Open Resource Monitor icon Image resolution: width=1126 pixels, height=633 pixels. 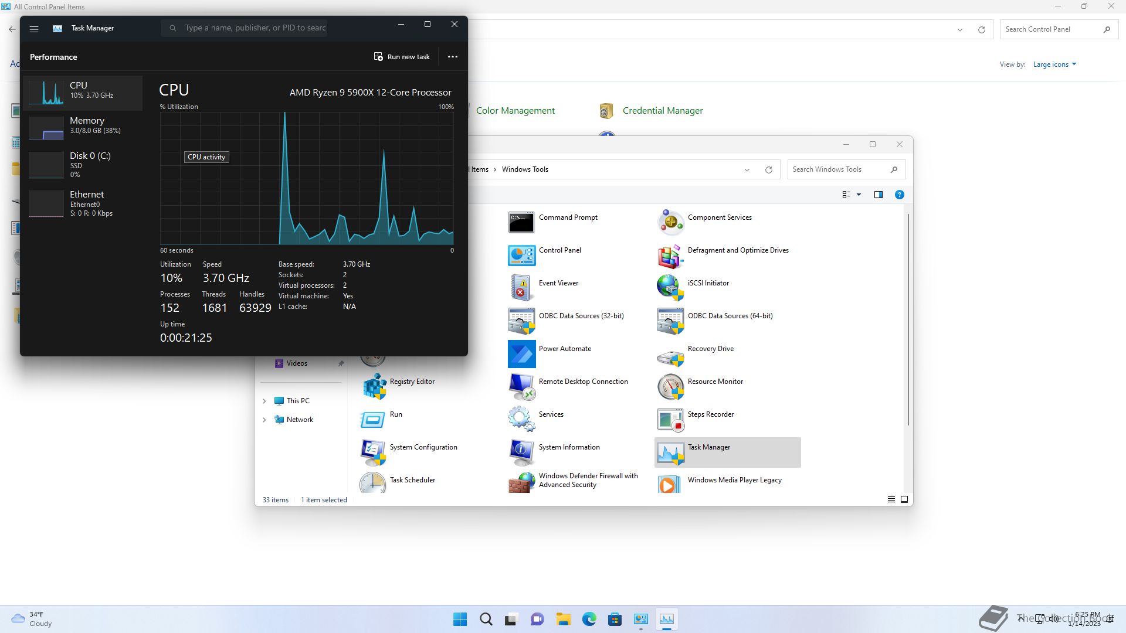(x=670, y=387)
